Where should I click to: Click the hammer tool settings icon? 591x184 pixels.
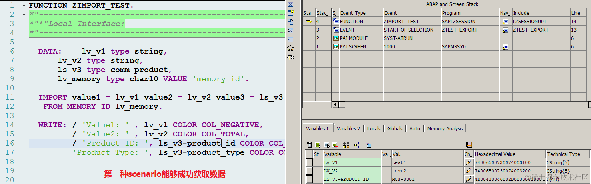point(291,57)
